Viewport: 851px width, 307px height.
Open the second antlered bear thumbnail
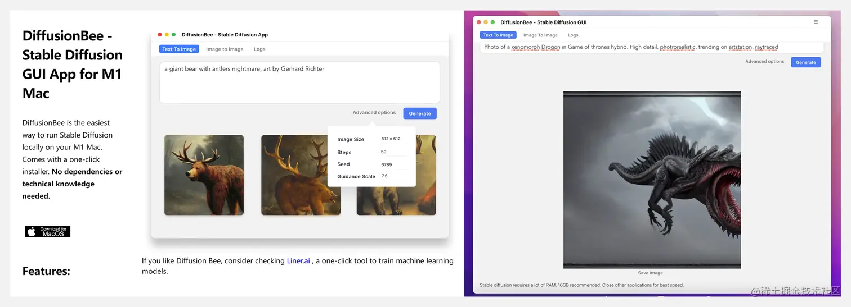[x=301, y=175]
